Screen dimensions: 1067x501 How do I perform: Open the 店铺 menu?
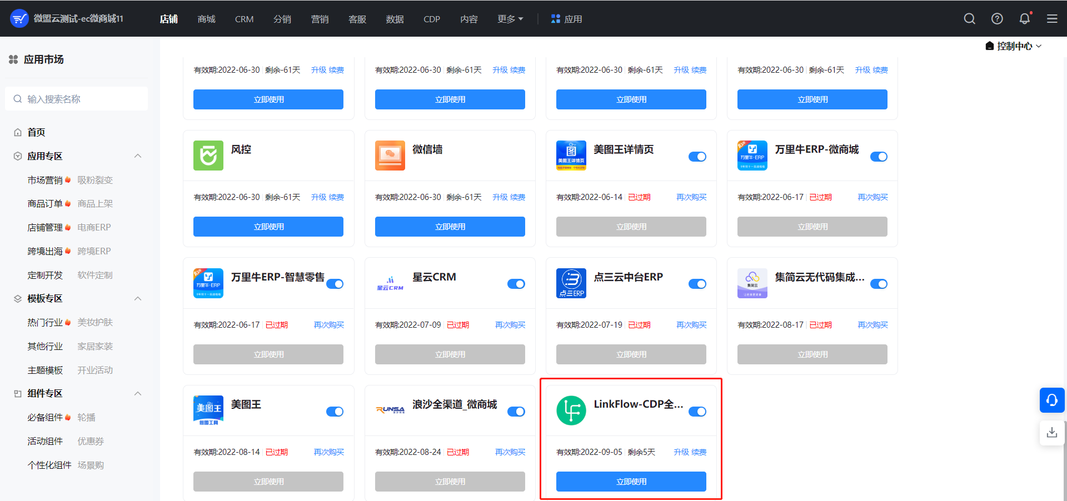[x=169, y=19]
